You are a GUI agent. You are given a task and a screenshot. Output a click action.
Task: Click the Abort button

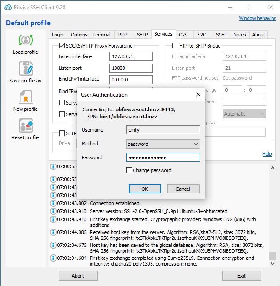[x=78, y=276]
